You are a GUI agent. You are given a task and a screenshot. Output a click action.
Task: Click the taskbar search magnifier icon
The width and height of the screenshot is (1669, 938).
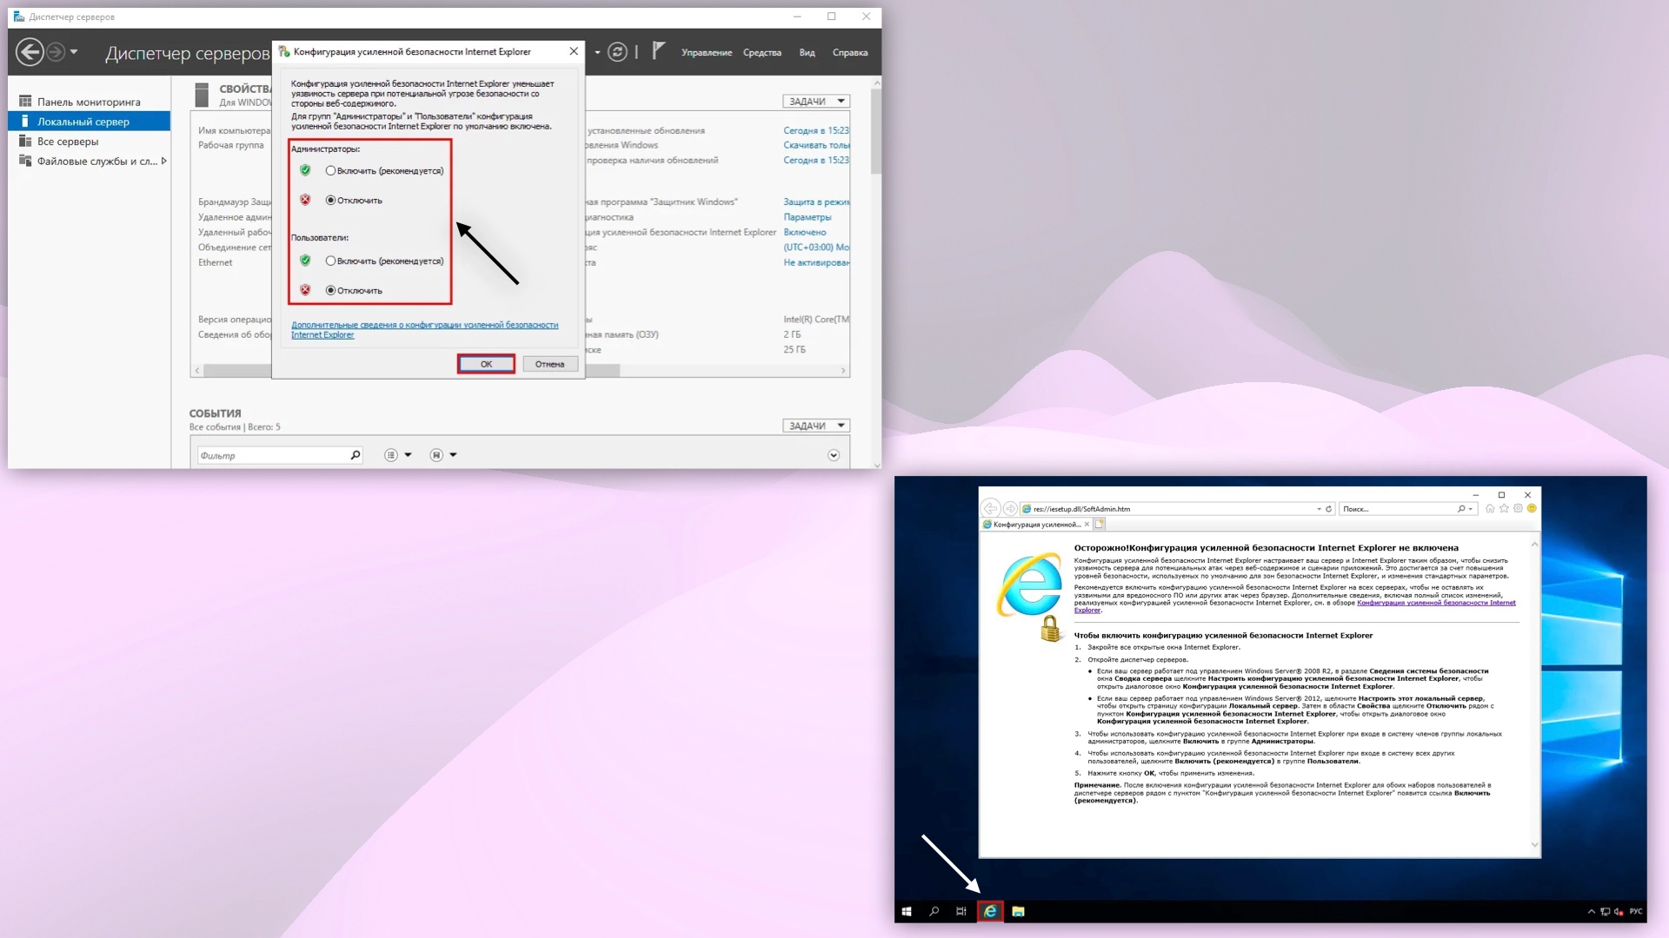point(934,911)
